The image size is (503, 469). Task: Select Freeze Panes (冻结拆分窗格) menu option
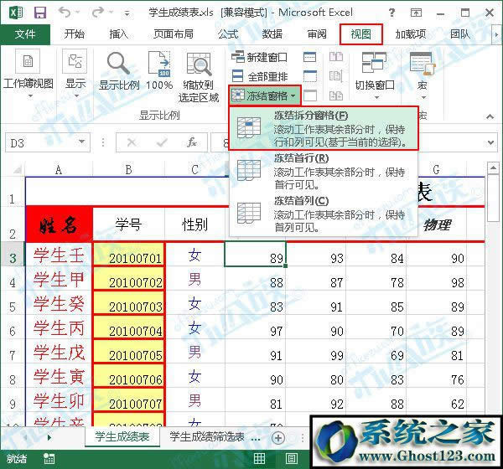(323, 127)
